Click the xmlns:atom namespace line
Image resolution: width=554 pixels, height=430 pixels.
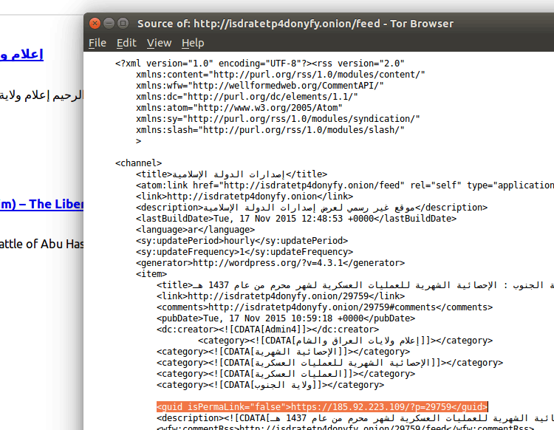coord(239,107)
